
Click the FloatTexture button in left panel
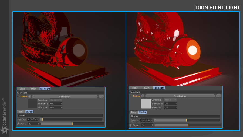pyautogui.click(x=65, y=97)
